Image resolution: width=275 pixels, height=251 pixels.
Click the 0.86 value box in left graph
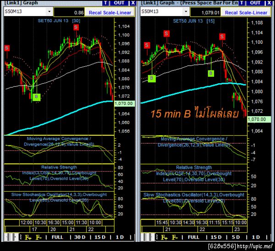click(69, 12)
